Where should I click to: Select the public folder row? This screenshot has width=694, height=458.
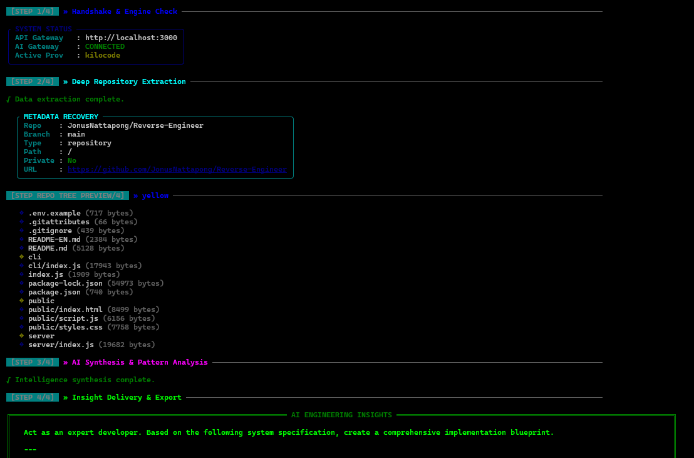tap(37, 301)
